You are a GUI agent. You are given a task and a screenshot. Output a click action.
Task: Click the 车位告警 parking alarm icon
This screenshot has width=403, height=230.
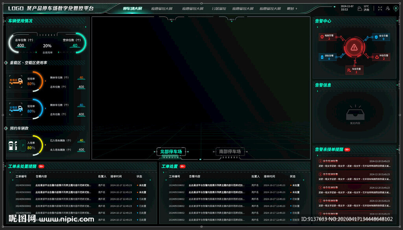(x=349, y=70)
